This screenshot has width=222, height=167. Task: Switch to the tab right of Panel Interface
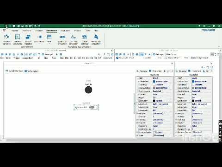(31, 71)
